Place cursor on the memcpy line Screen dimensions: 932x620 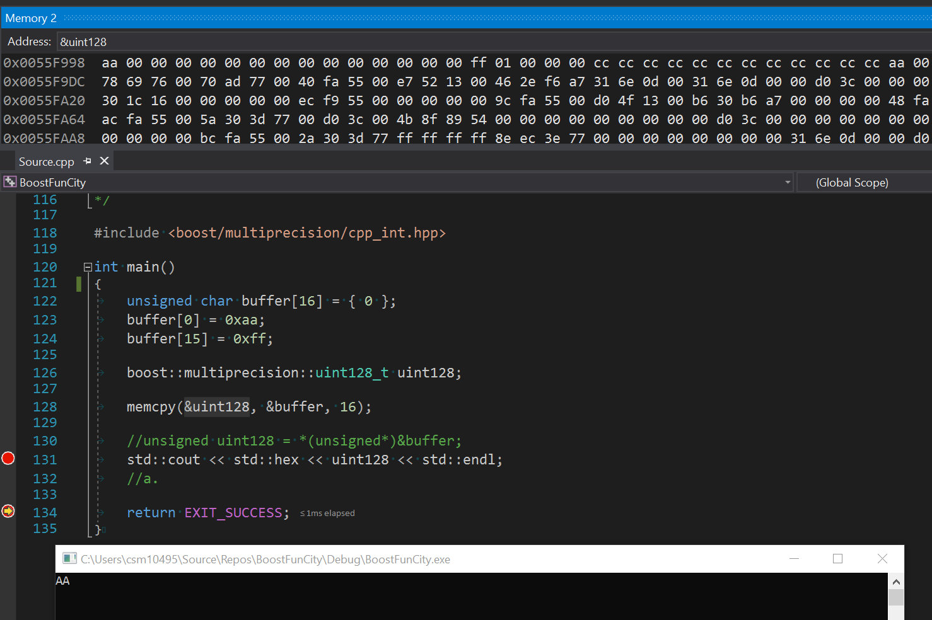[249, 407]
